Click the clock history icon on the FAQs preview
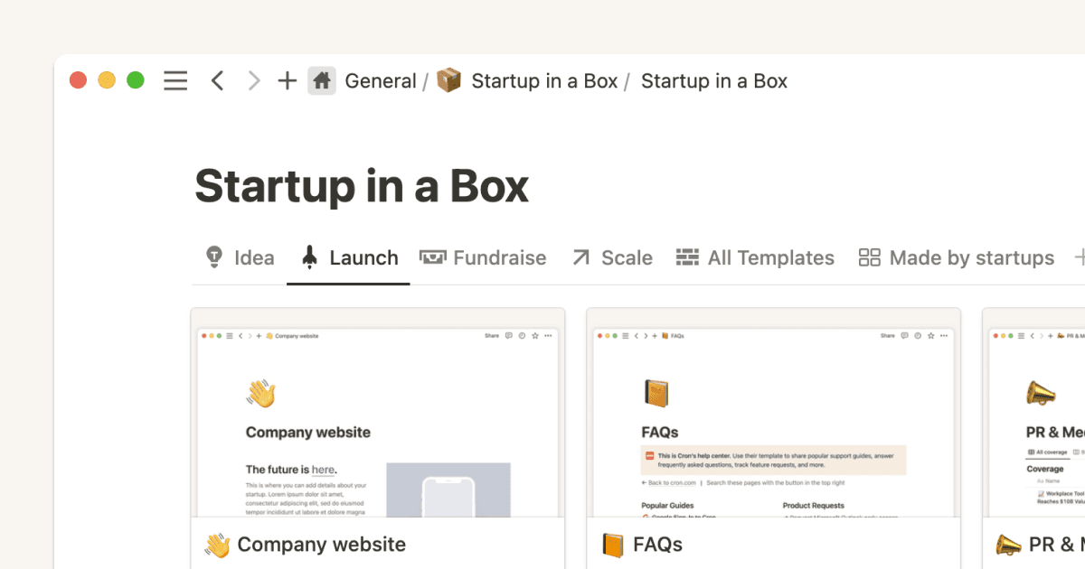 (918, 335)
